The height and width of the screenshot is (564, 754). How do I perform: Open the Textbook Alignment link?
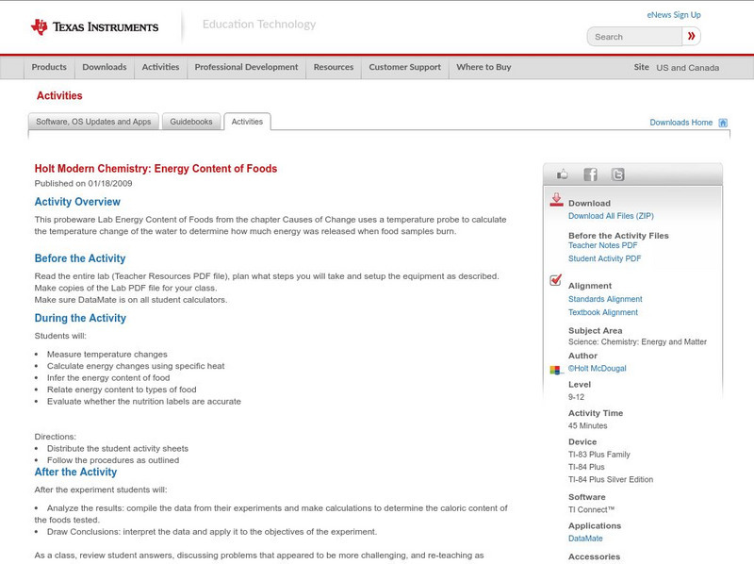603,313
